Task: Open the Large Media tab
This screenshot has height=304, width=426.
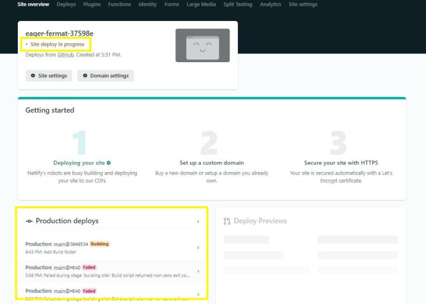Action: click(201, 4)
